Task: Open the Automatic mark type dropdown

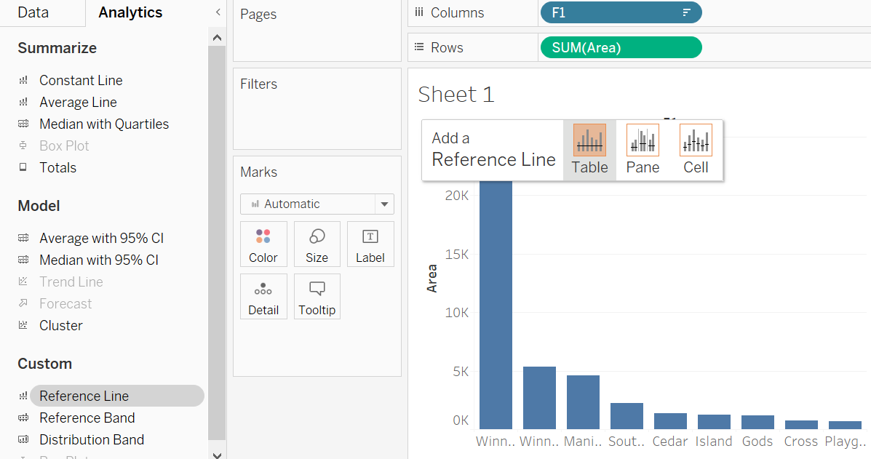Action: coord(384,204)
